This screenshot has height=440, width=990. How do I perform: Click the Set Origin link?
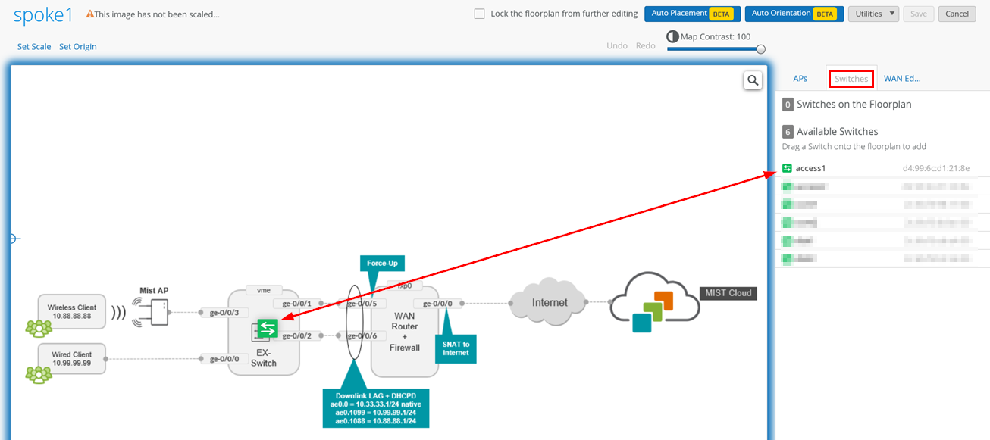[78, 47]
